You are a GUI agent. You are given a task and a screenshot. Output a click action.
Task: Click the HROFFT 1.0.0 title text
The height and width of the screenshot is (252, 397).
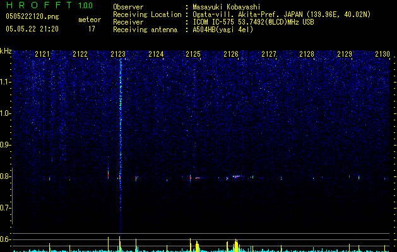pyautogui.click(x=49, y=5)
